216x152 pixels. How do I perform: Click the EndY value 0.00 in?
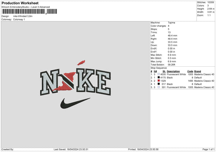[171, 52]
